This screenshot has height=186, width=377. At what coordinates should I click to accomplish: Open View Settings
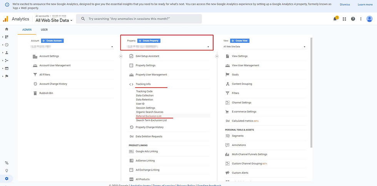tap(240, 56)
